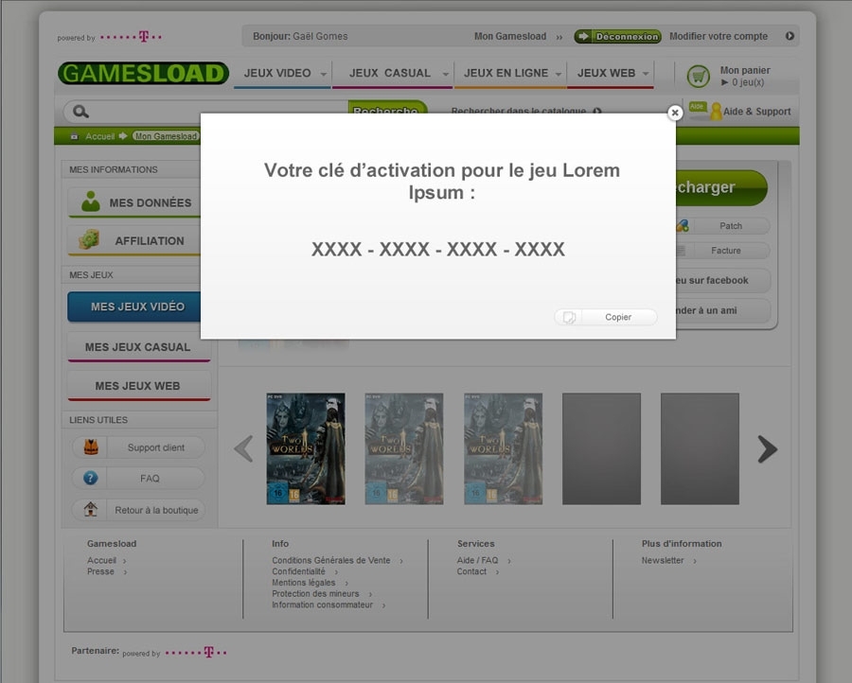Viewport: 852px width, 683px height.
Task: Click home icon in breadcrumb bar
Action: [75, 136]
